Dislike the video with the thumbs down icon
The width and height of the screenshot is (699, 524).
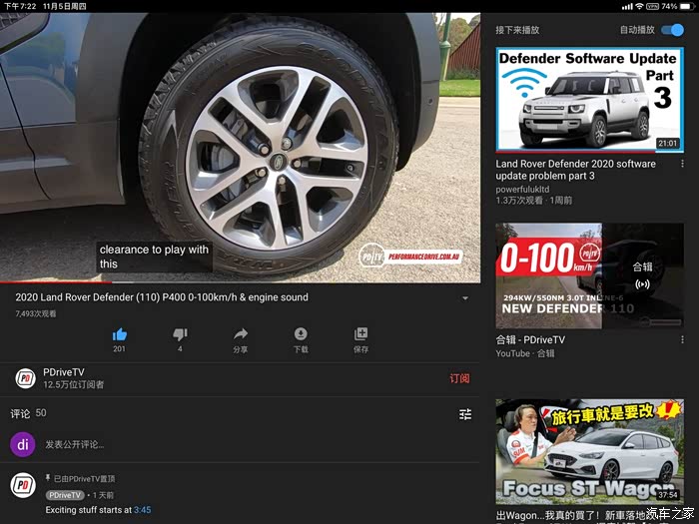tap(180, 334)
